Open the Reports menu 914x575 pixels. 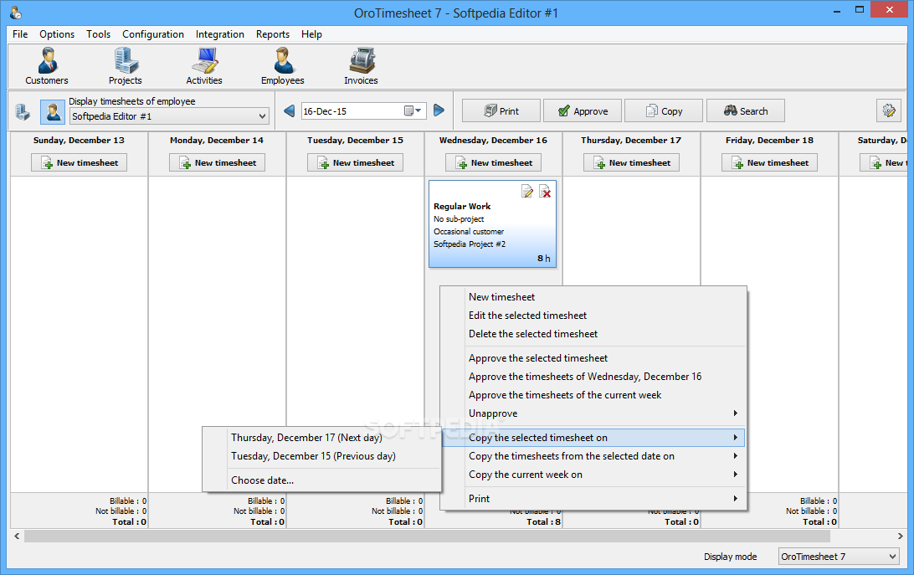272,34
